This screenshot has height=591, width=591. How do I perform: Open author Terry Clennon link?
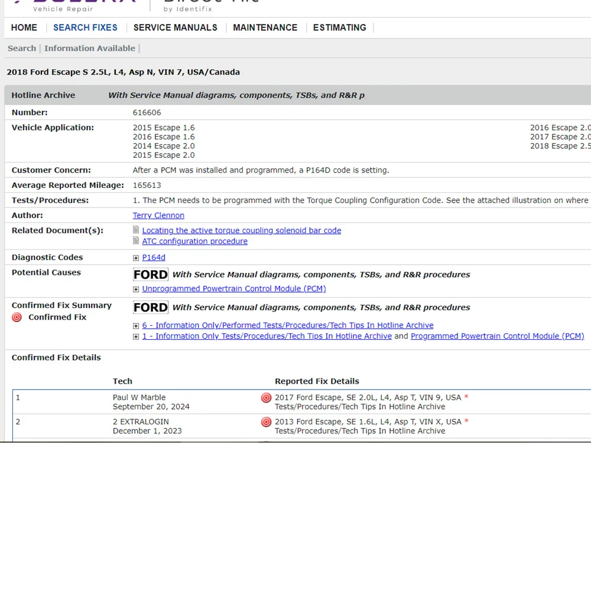pos(158,215)
